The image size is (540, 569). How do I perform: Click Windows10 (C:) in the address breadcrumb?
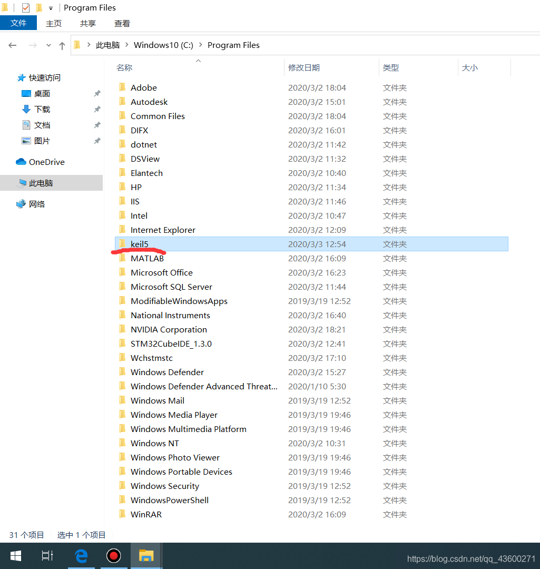(x=163, y=45)
